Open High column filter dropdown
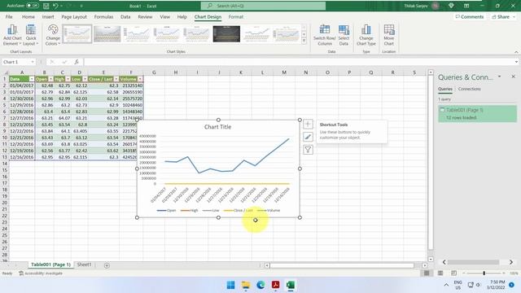The height and width of the screenshot is (293, 521). [68, 79]
